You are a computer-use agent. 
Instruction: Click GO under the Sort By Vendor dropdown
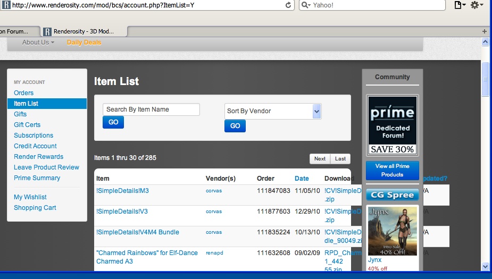tap(235, 126)
